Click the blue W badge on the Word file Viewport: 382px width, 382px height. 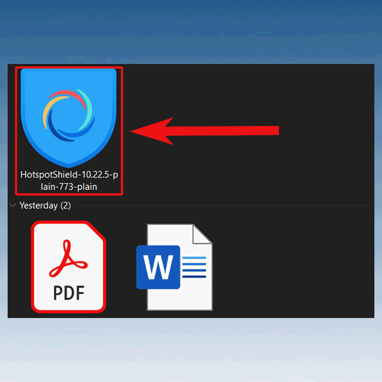pos(158,267)
